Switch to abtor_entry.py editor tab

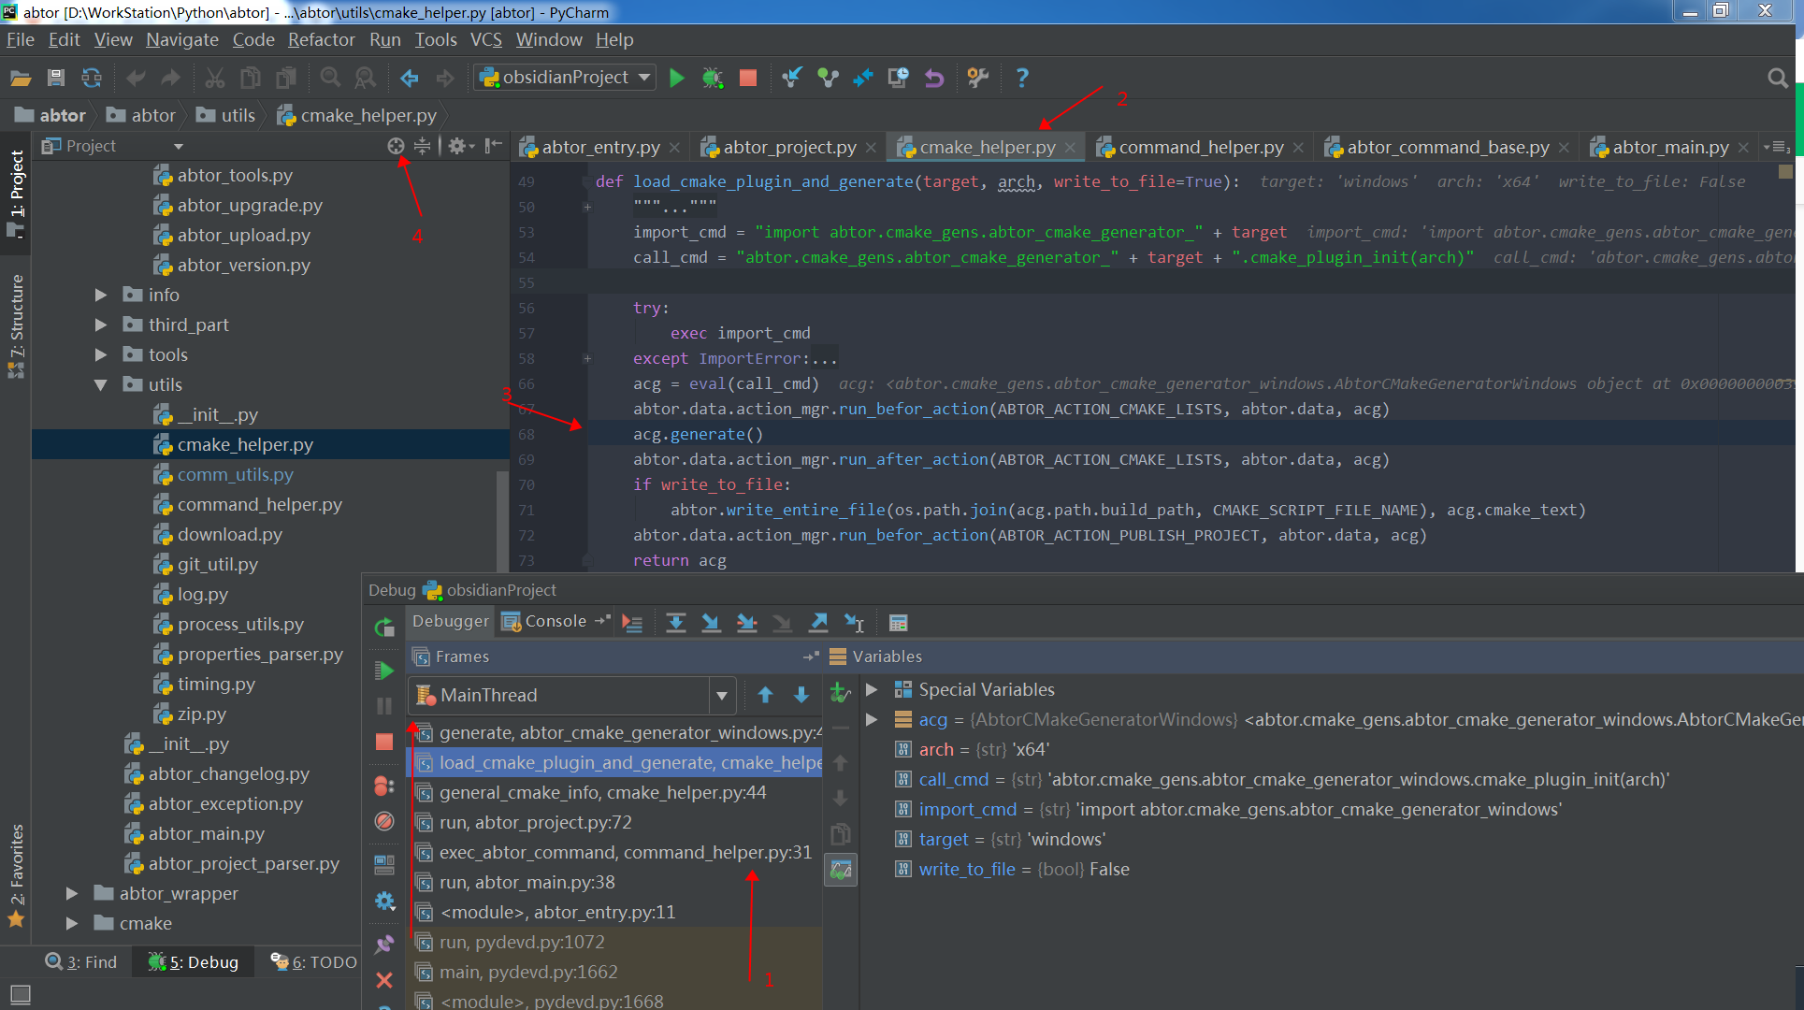(600, 147)
